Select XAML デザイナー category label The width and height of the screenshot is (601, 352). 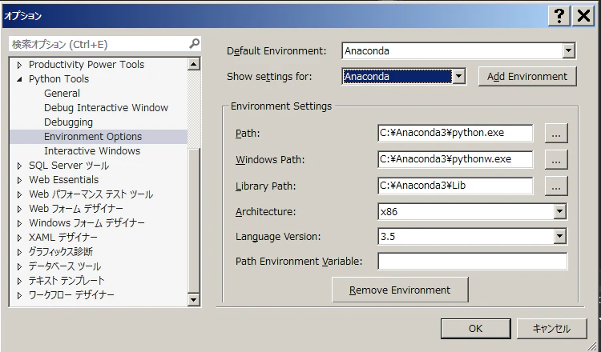pos(63,238)
